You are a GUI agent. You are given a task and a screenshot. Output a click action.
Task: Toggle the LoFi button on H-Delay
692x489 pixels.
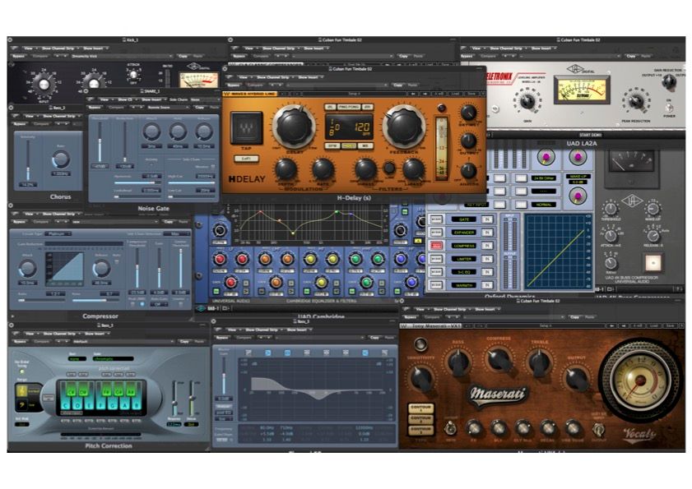(x=246, y=159)
